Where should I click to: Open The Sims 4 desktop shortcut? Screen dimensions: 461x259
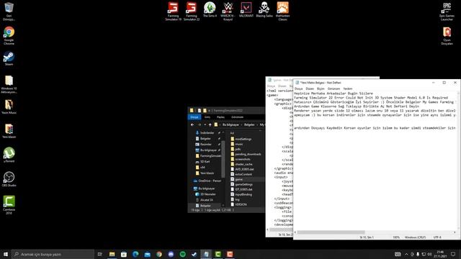point(210,9)
